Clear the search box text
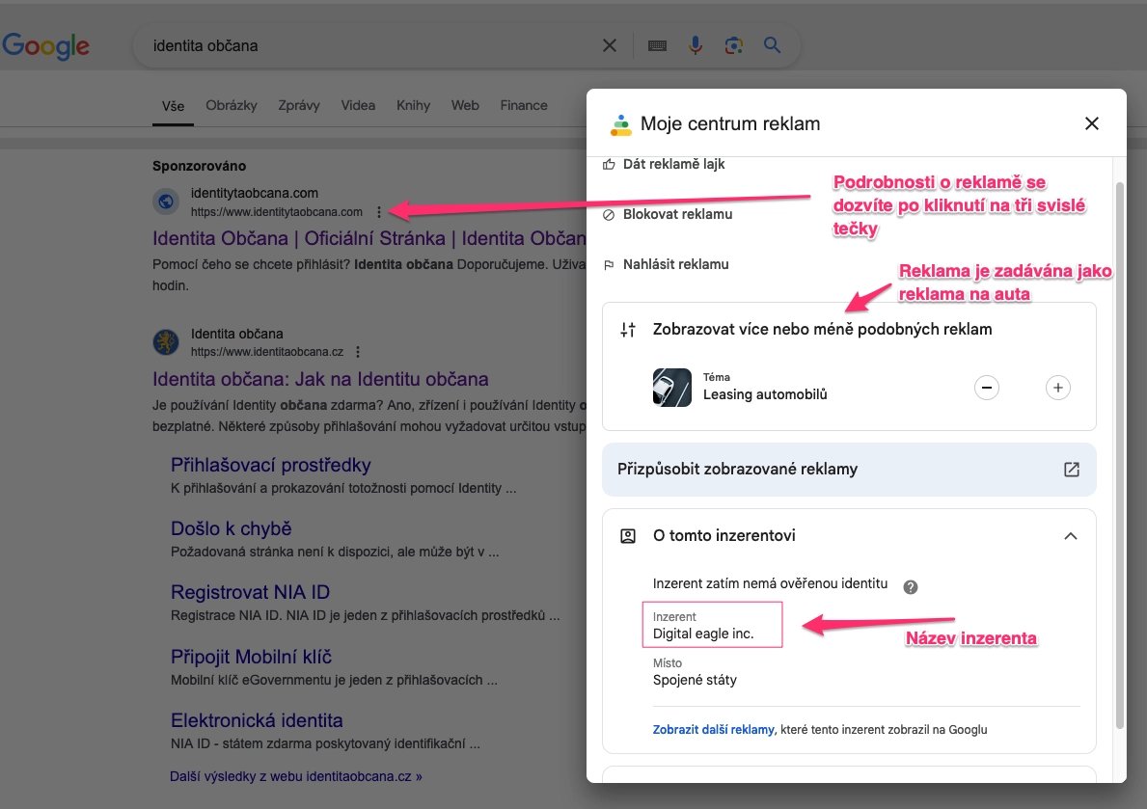 pyautogui.click(x=610, y=45)
